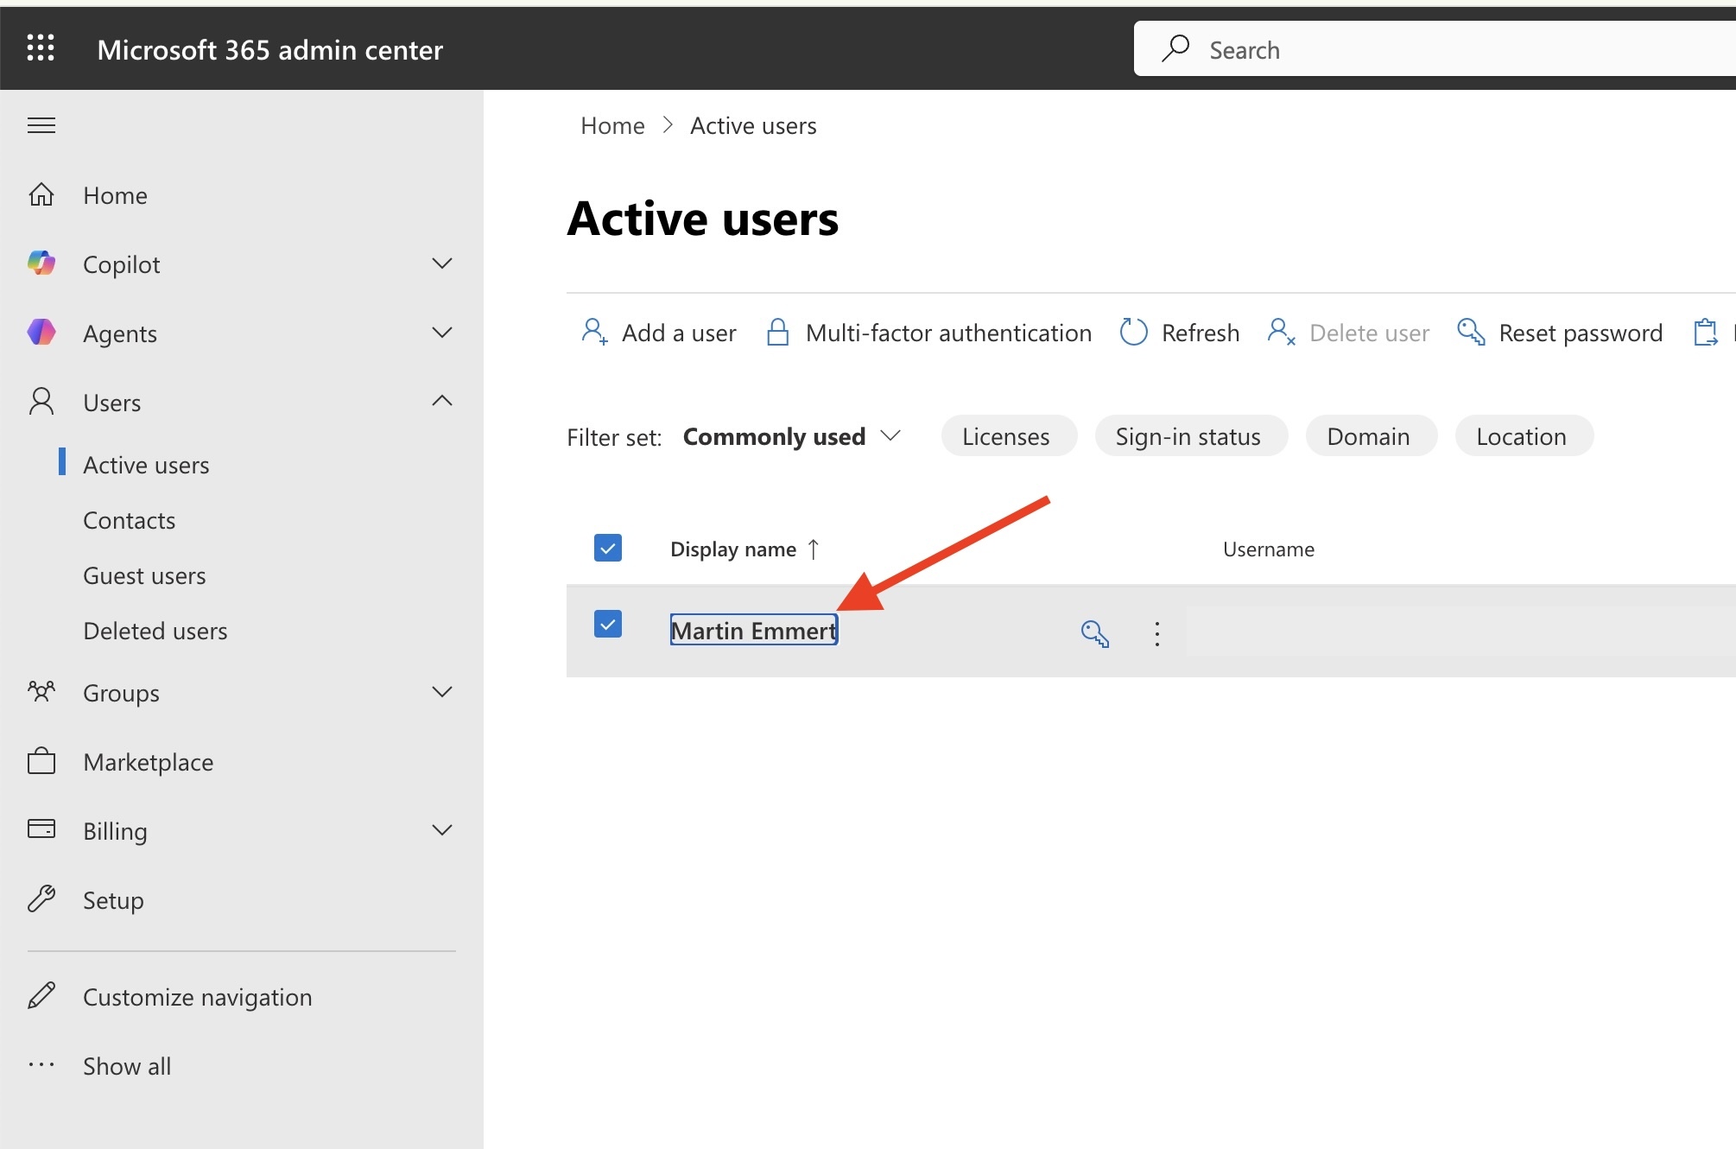Click Multi-factor authentication label
1736x1149 pixels.
[x=948, y=333]
